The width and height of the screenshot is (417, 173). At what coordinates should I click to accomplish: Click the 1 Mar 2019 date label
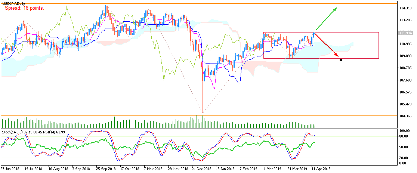tap(273, 169)
